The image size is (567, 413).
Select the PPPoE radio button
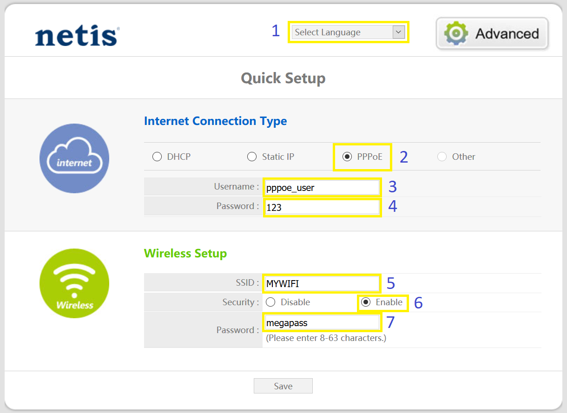click(x=347, y=157)
